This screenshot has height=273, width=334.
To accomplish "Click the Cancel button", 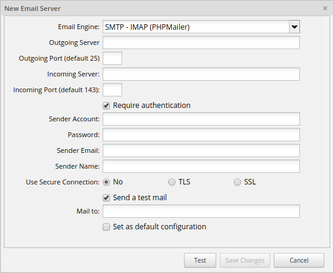I will pyautogui.click(x=299, y=260).
